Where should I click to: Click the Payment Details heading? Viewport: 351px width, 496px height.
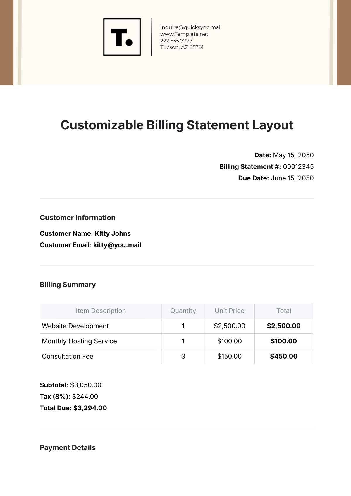point(68,448)
